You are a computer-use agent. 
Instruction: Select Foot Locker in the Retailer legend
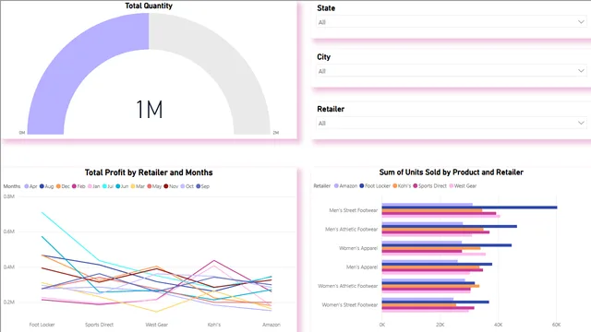coord(375,186)
